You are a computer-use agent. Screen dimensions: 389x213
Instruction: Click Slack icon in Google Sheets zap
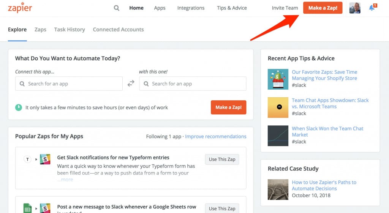point(45,208)
